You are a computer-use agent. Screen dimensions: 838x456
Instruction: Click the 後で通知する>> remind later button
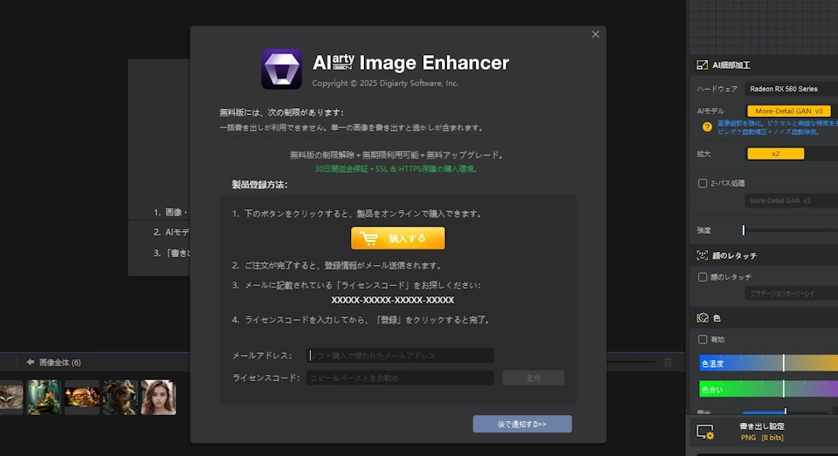point(522,424)
